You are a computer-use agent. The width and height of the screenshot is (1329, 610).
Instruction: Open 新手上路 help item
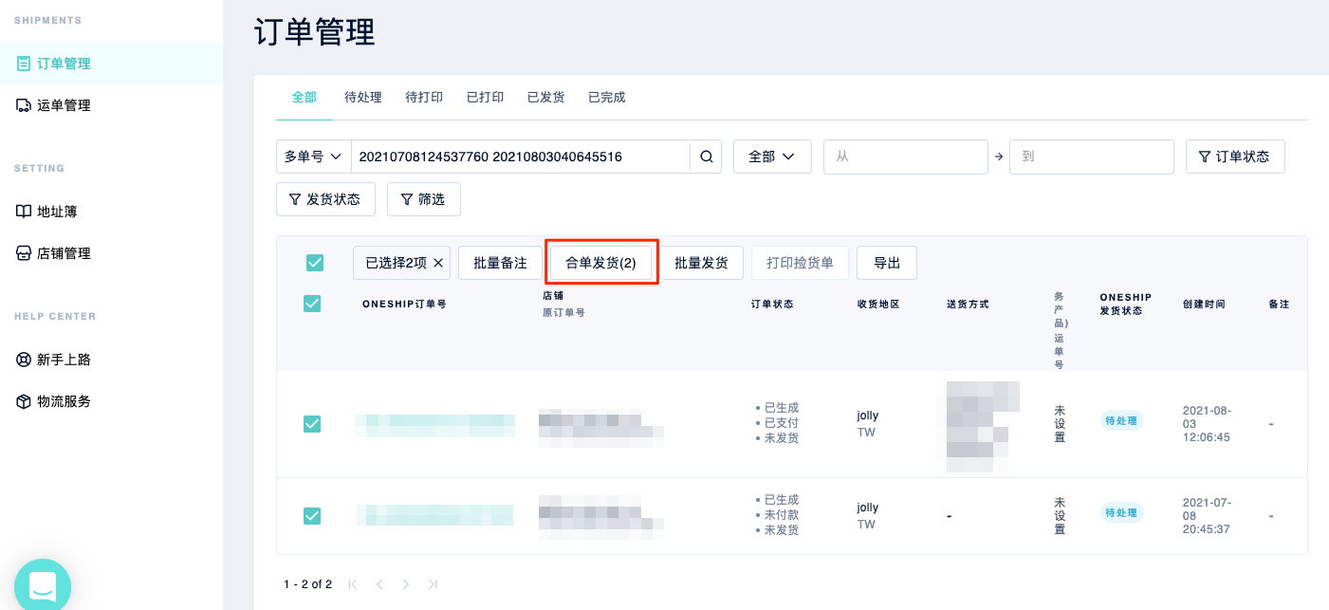111,360
